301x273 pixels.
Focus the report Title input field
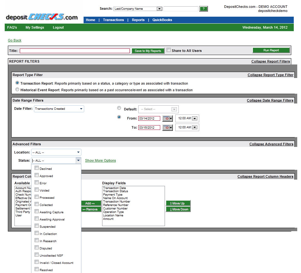tap(75, 51)
